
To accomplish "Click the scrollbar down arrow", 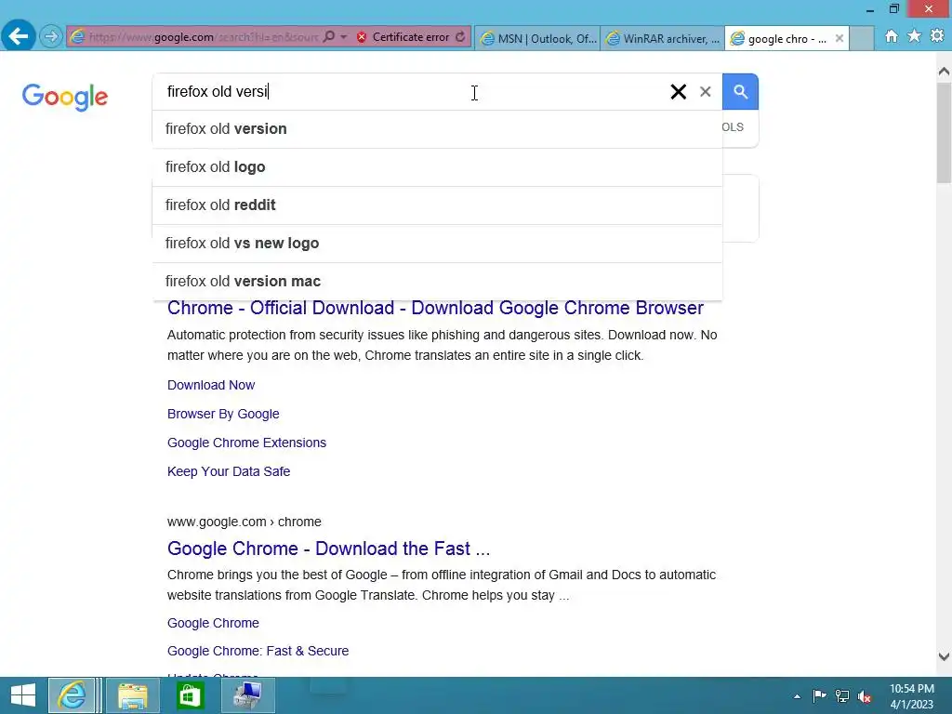I will coord(944,656).
